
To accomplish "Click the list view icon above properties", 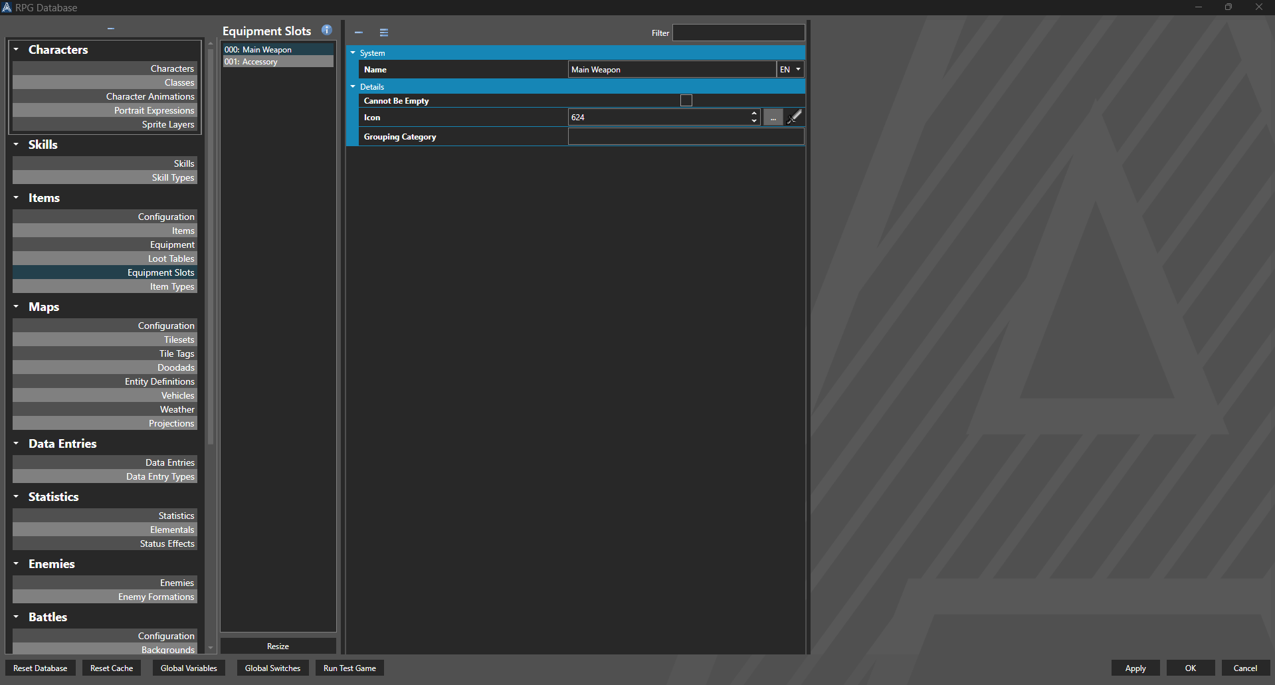I will click(384, 33).
